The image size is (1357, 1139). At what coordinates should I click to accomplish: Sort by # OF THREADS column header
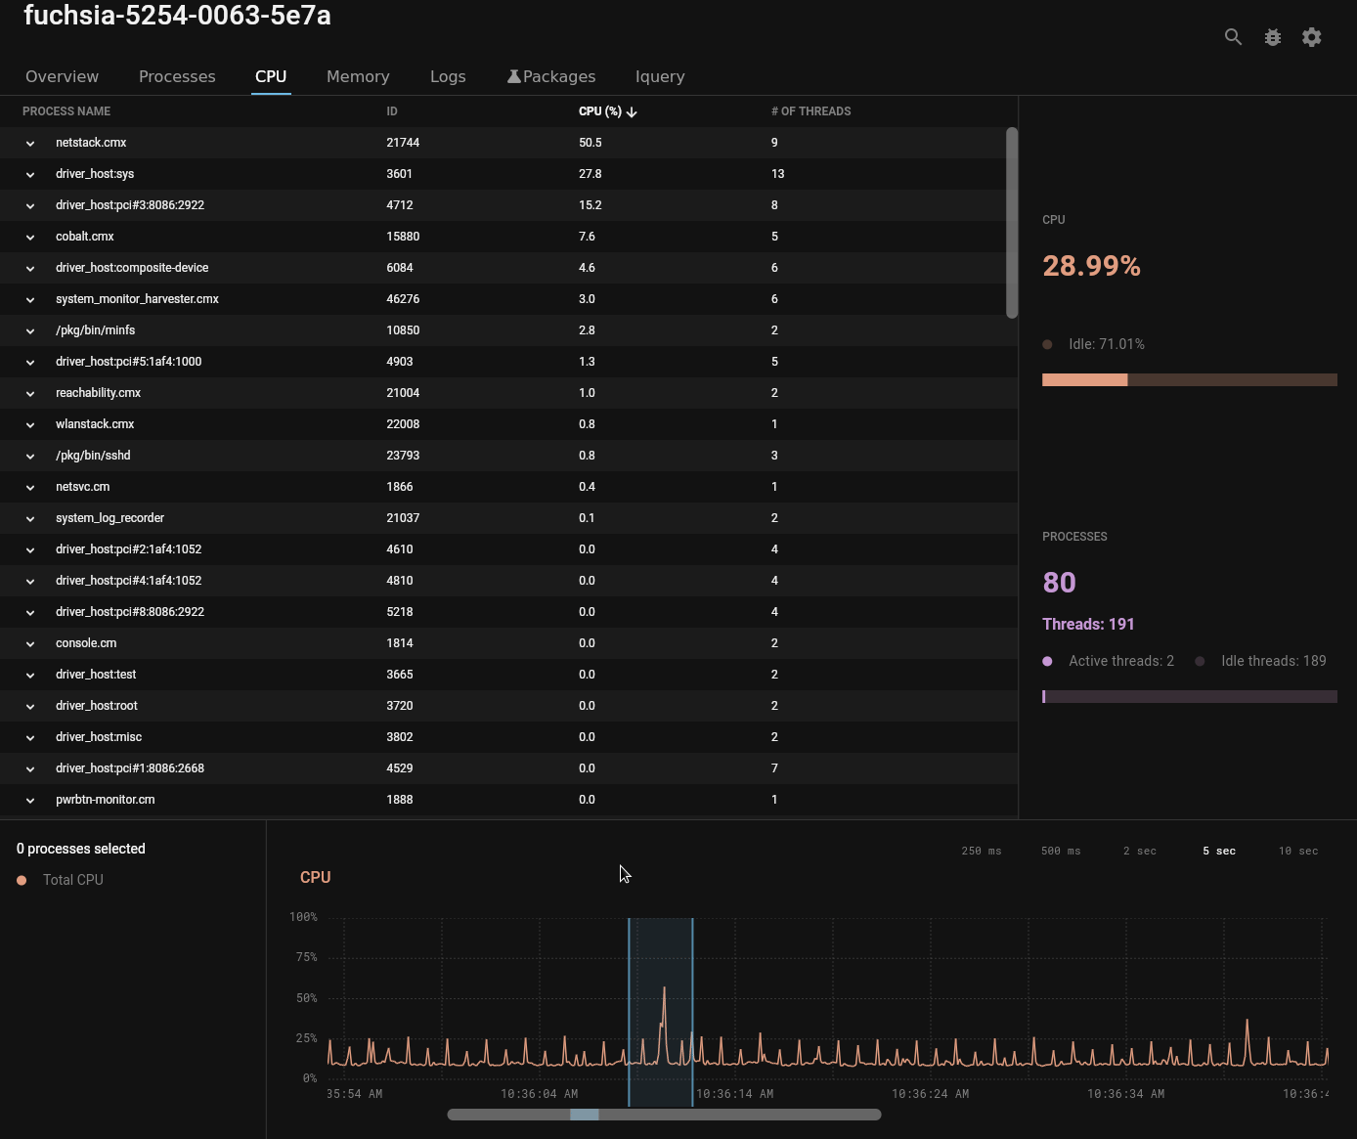coord(810,111)
